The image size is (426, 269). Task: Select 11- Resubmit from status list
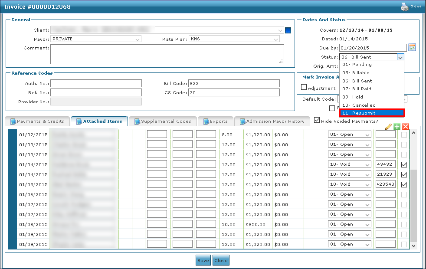(x=372, y=113)
